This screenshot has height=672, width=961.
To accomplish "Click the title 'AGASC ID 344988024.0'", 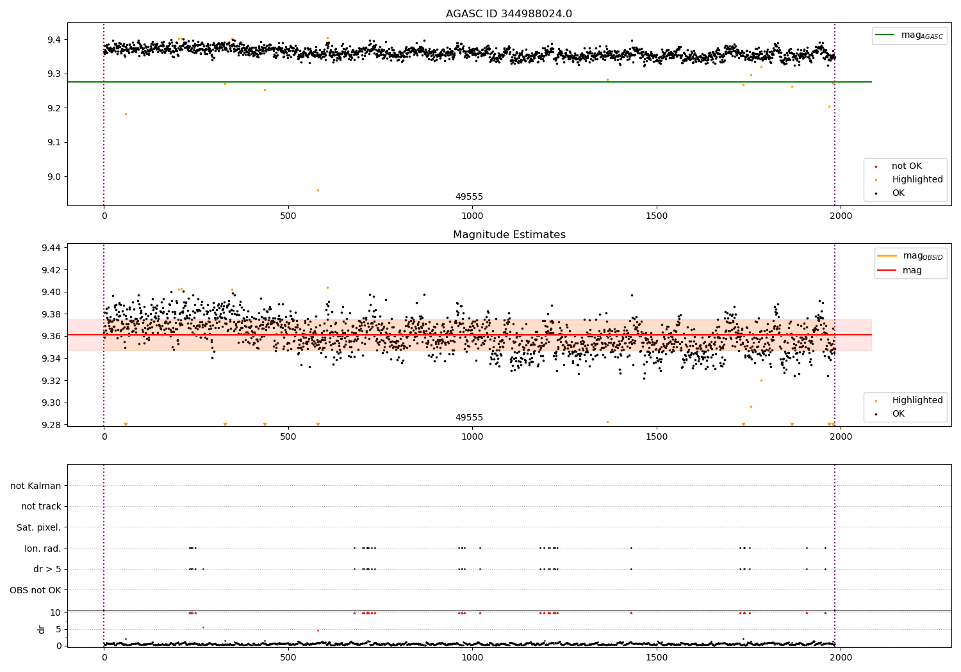I will click(x=509, y=14).
